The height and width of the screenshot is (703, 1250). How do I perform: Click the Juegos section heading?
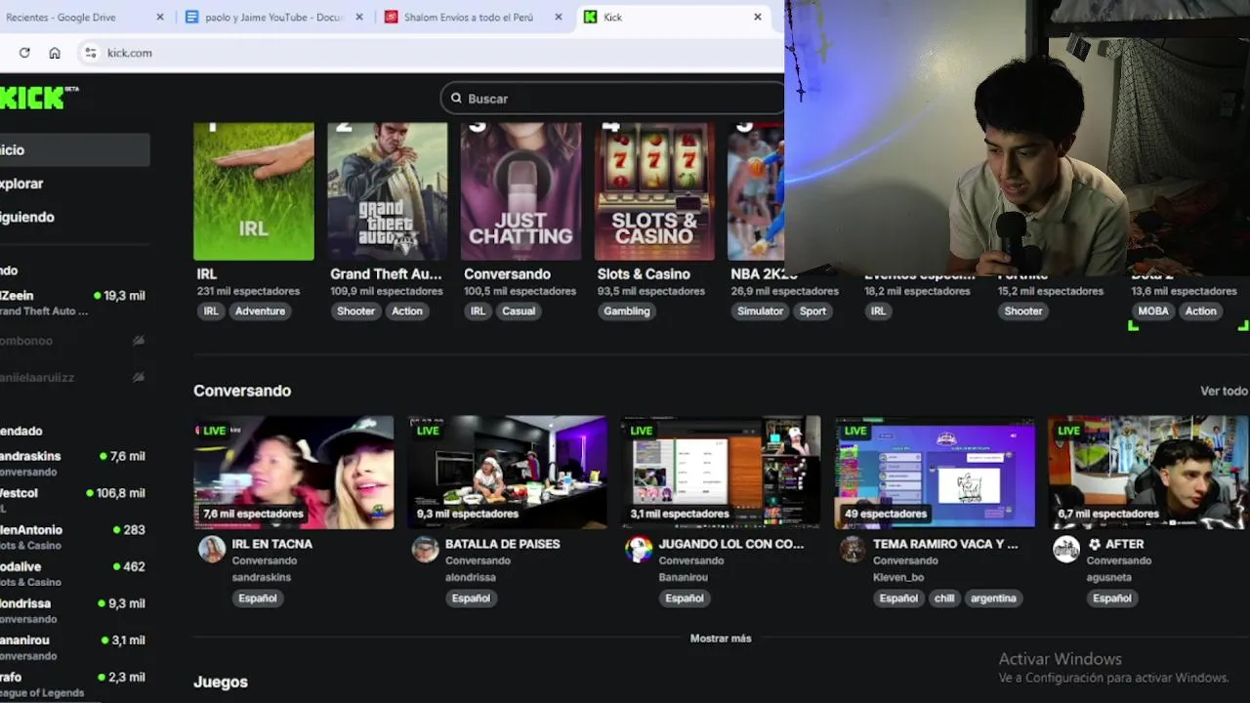click(221, 682)
